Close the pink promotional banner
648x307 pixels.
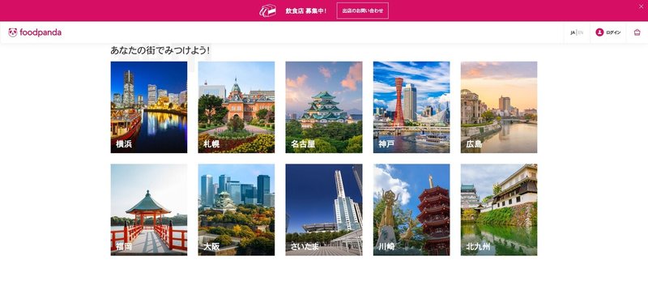coord(642,6)
